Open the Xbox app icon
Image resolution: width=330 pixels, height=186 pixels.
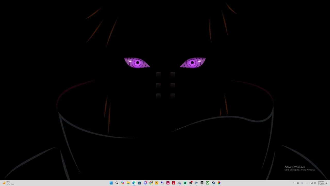(x=208, y=183)
